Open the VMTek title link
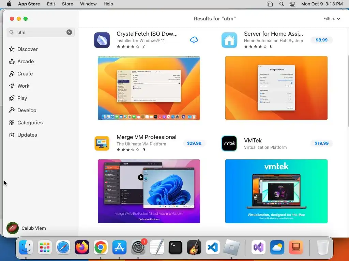 point(253,140)
